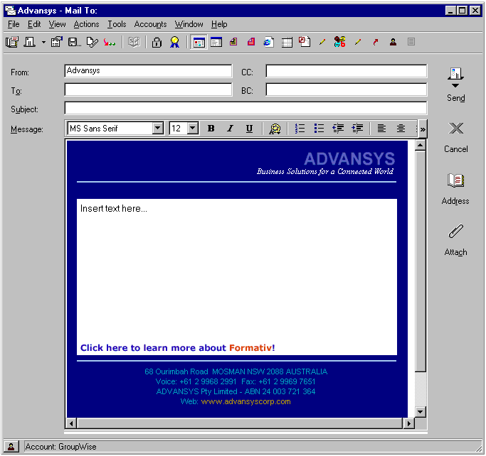Expand the formatting toolbar overflow chevron

423,129
